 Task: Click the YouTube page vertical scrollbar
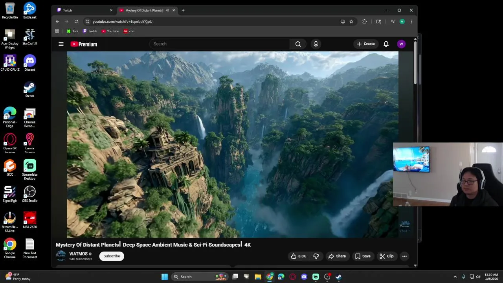[x=415, y=63]
